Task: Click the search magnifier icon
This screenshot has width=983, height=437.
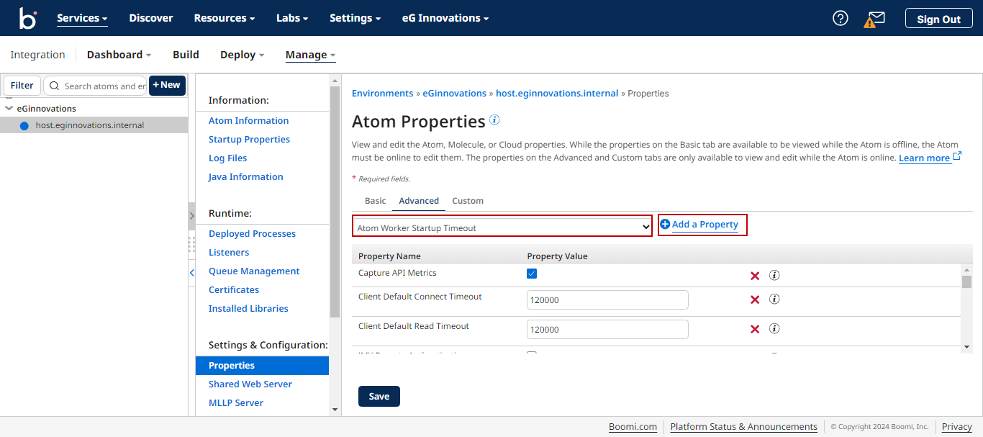Action: 54,86
